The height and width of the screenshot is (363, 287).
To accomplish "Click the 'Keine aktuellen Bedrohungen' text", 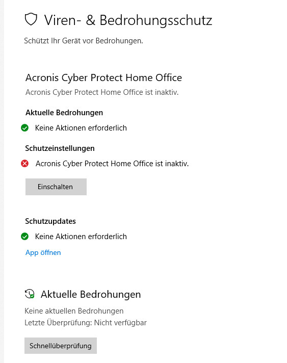I will (74, 311).
